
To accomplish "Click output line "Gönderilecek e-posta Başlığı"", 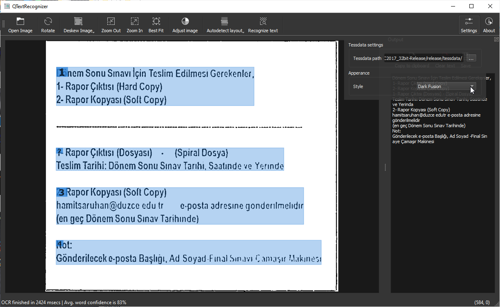I will tap(440, 136).
